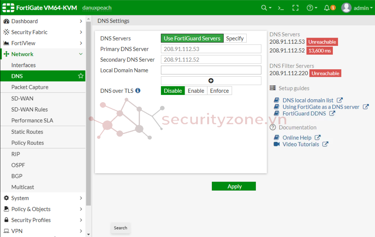Click the Policy & Objects icon

pos(6,209)
